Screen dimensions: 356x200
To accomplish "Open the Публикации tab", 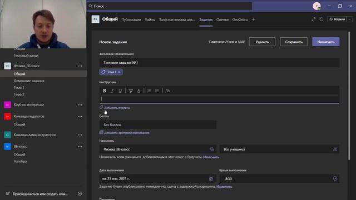I will pyautogui.click(x=131, y=20).
